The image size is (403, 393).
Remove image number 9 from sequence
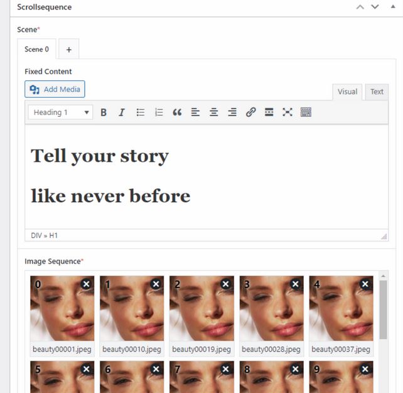[365, 369]
